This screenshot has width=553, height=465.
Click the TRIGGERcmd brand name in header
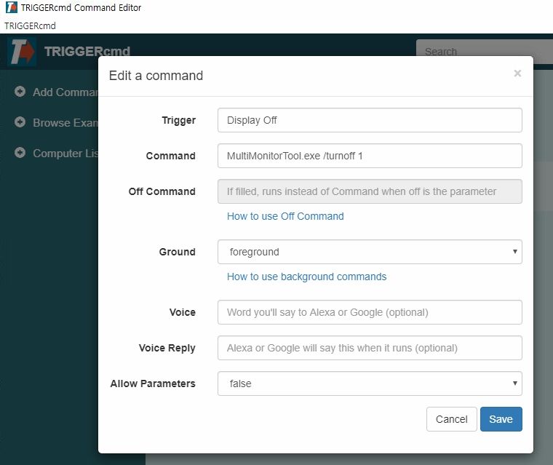(87, 52)
